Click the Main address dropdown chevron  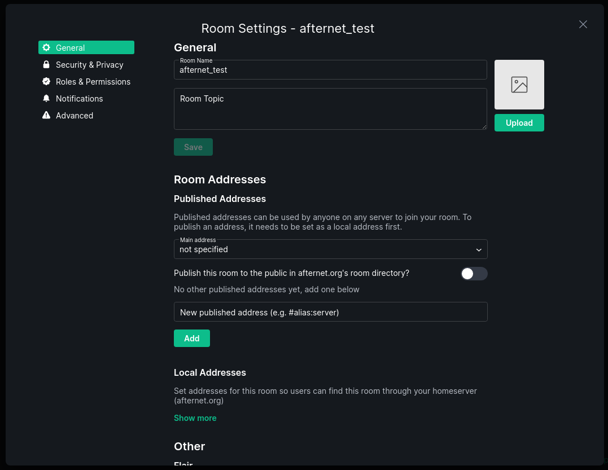479,250
